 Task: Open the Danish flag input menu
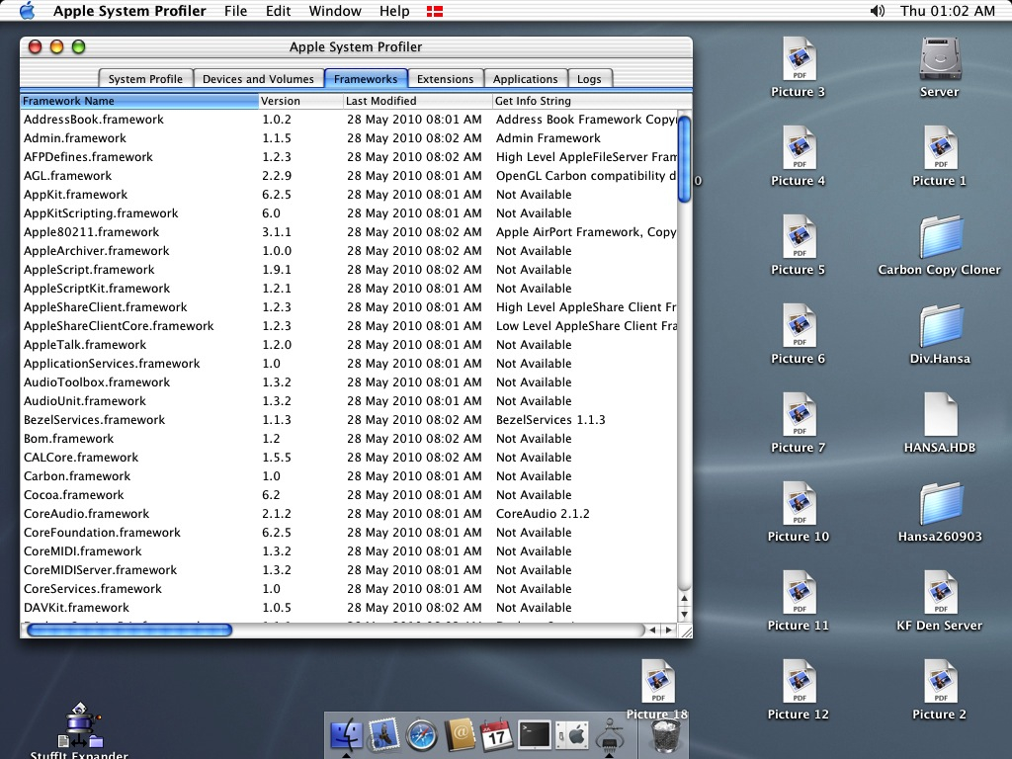435,11
